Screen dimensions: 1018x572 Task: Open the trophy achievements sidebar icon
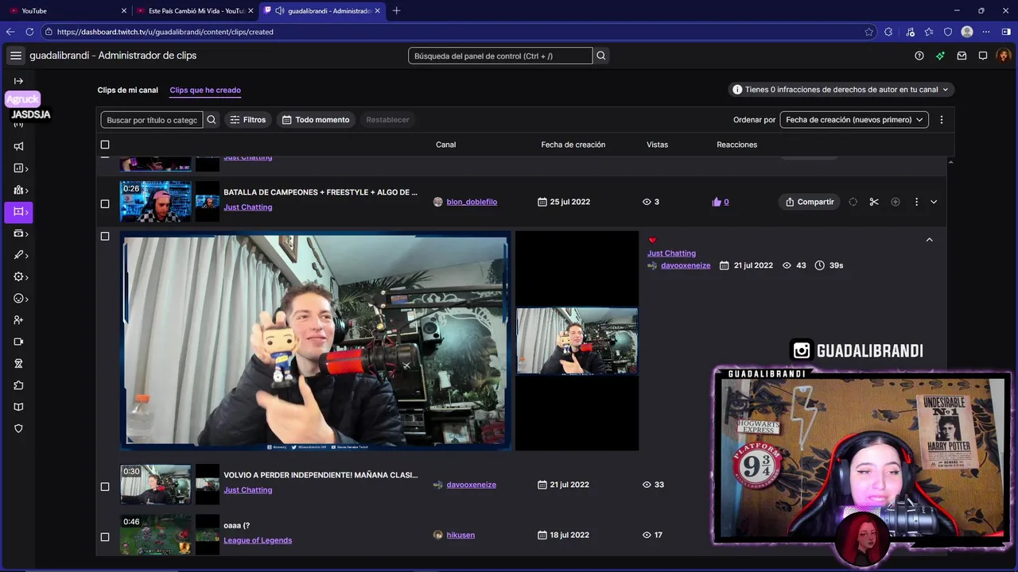click(18, 363)
